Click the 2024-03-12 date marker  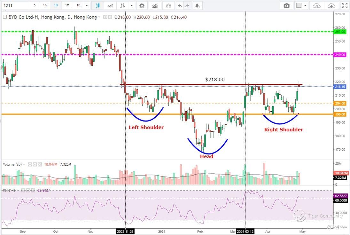(245, 231)
